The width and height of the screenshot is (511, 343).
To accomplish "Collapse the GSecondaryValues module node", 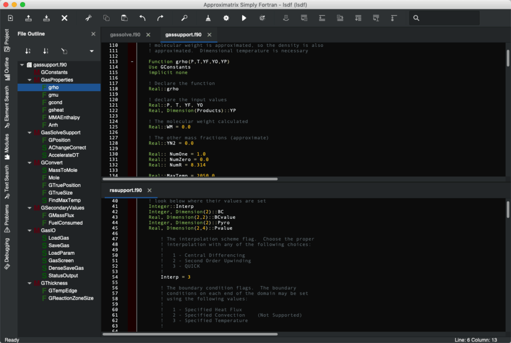I will (x=29, y=208).
